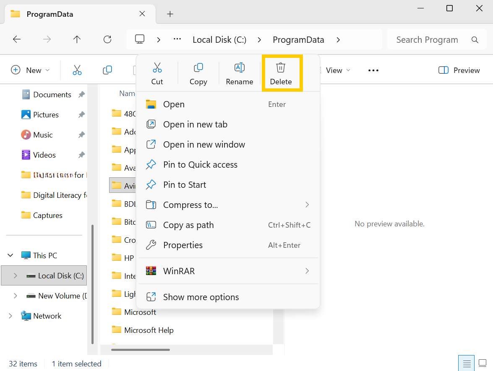Click ProgramData breadcrumb in address bar
493x371 pixels.
[298, 40]
